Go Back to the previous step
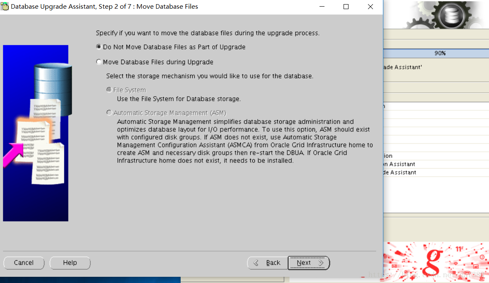489x283 pixels. click(267, 263)
